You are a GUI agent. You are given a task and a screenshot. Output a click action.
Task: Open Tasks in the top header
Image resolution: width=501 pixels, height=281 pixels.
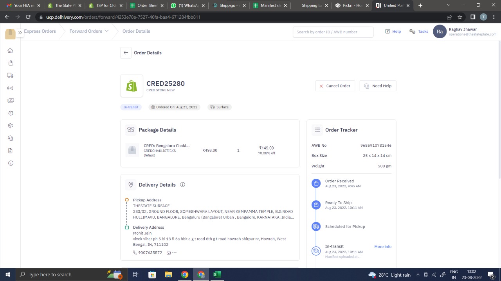pyautogui.click(x=419, y=31)
